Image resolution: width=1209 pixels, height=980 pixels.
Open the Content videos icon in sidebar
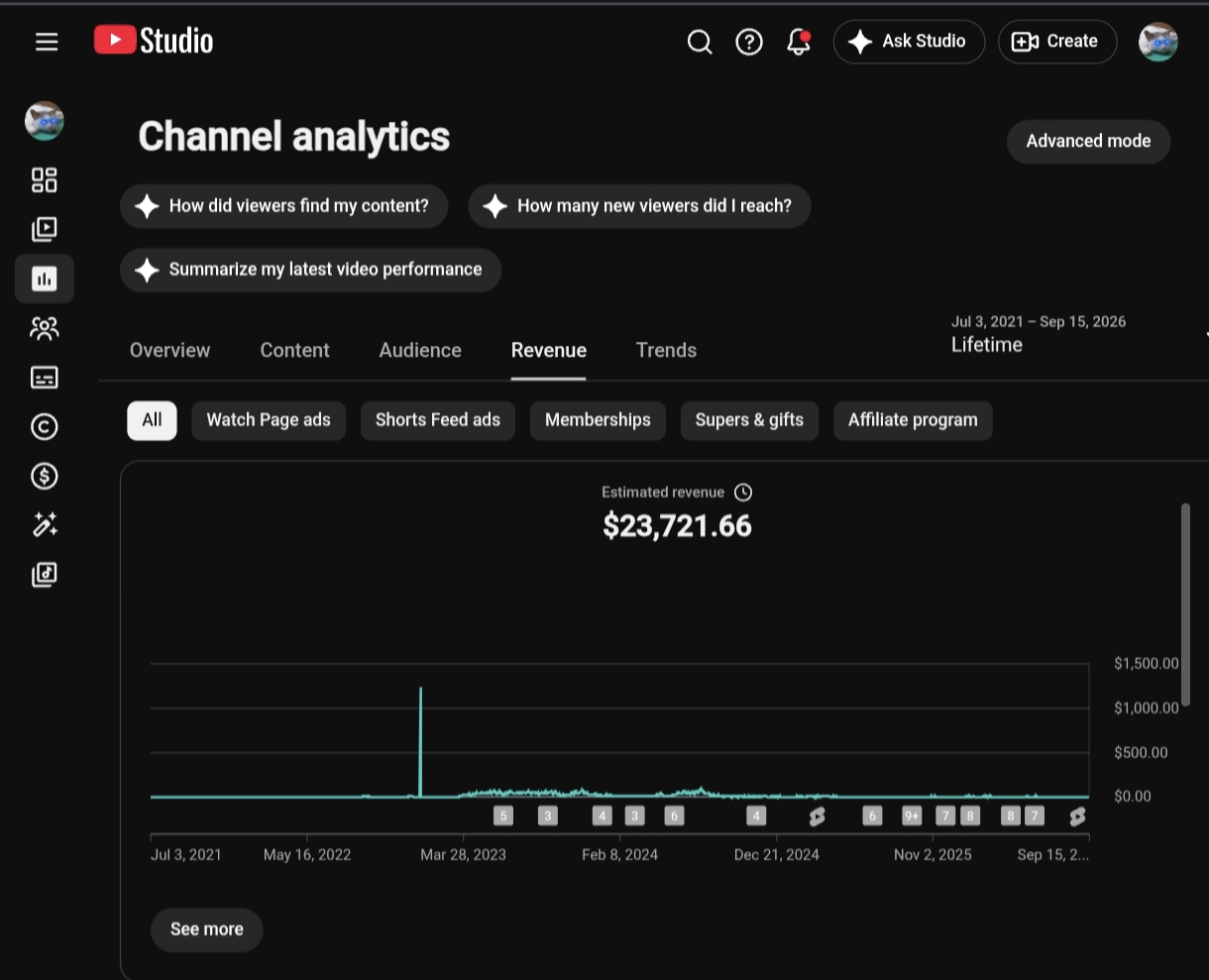pos(45,229)
